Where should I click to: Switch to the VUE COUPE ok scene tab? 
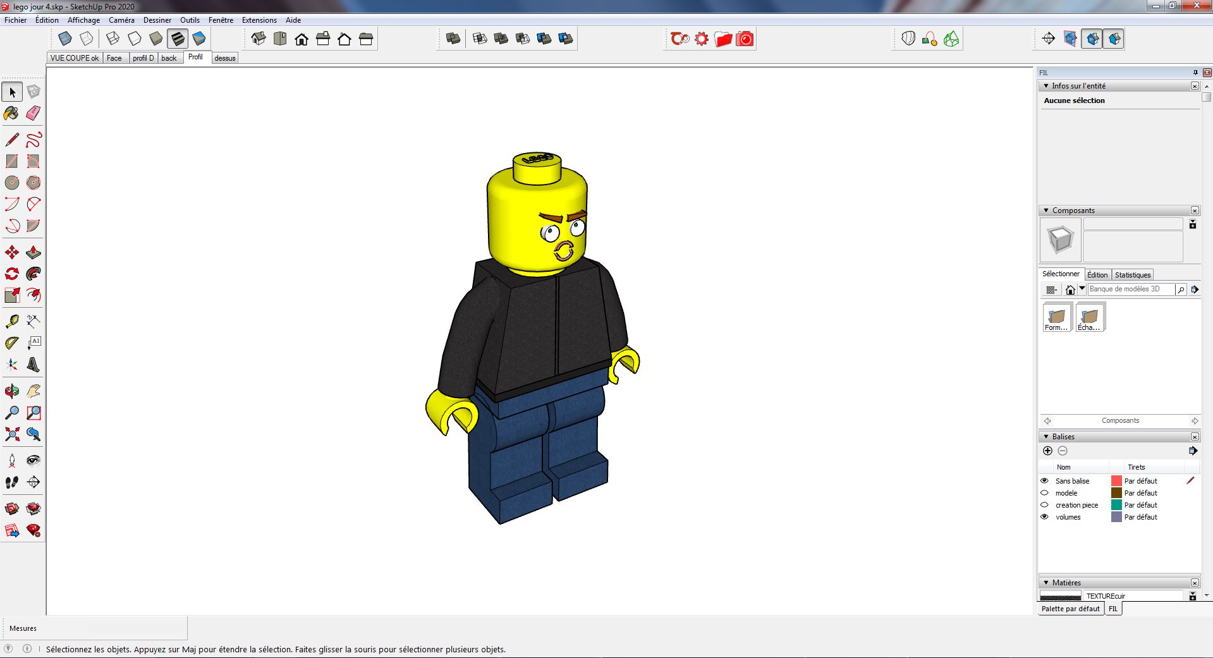click(75, 58)
